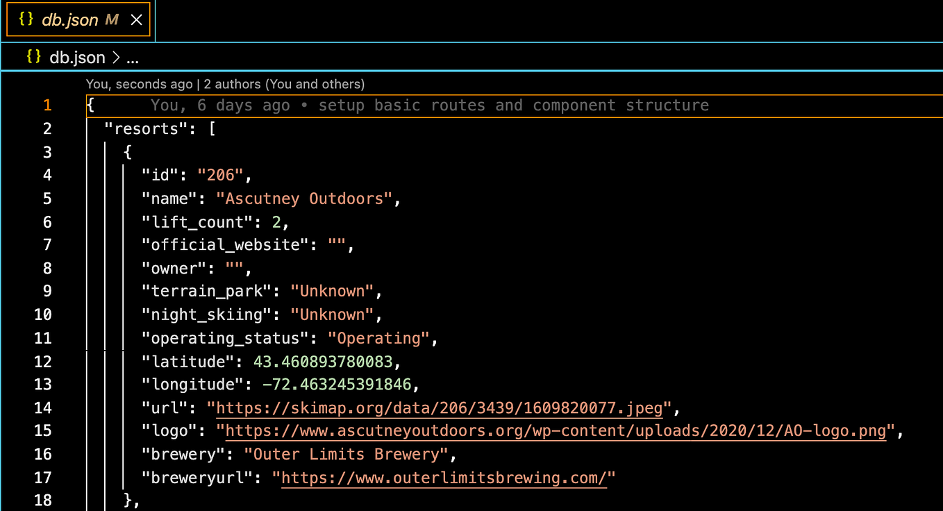Screen dimensions: 943x511
Task: Click line number 12 in the gutter
Action: pos(43,361)
